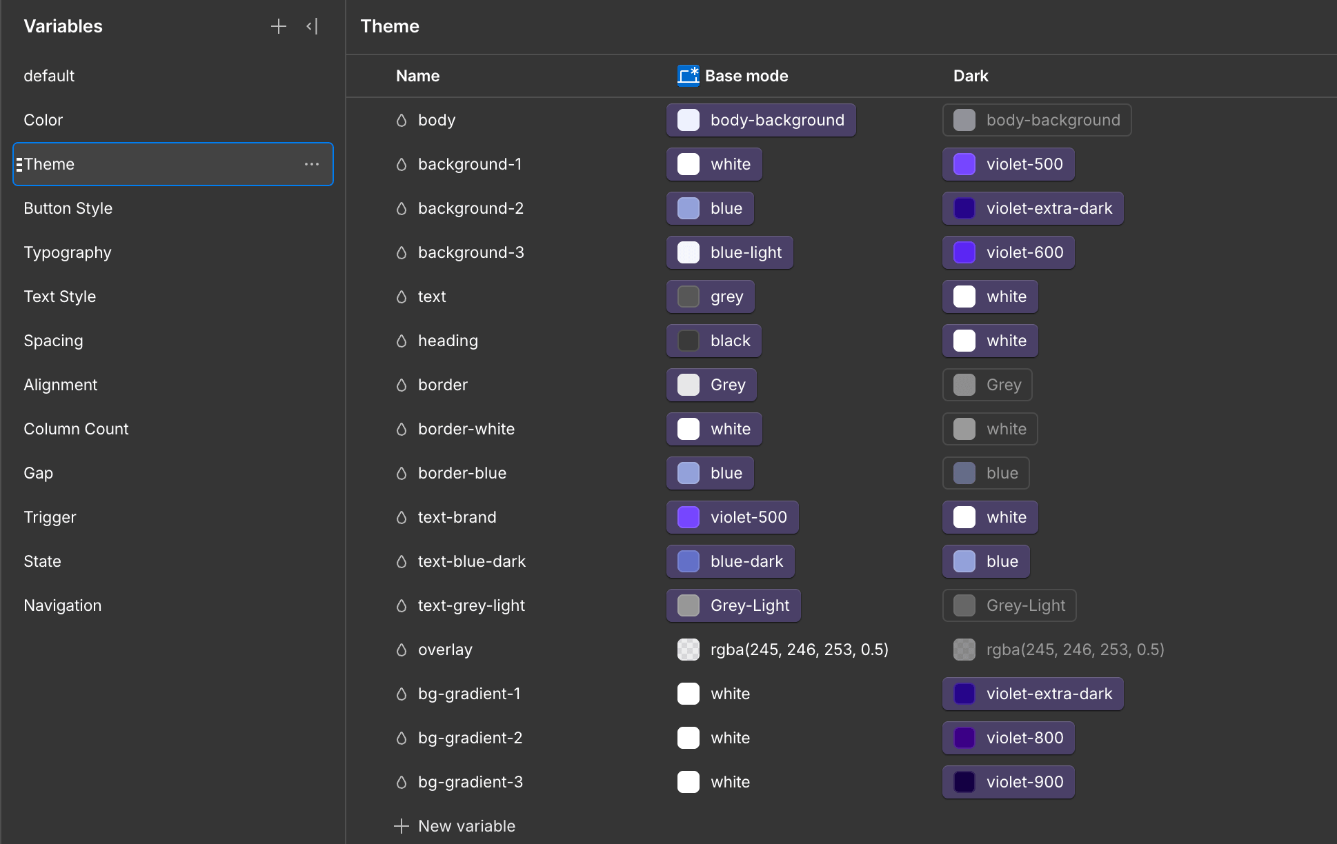Click the color drop icon for background-2
Screen dimensions: 1337x844
tap(402, 208)
